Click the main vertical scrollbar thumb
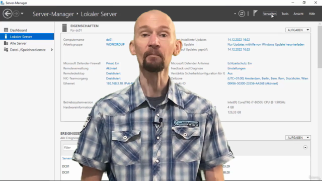The width and height of the screenshot is (322, 181). [x=320, y=47]
